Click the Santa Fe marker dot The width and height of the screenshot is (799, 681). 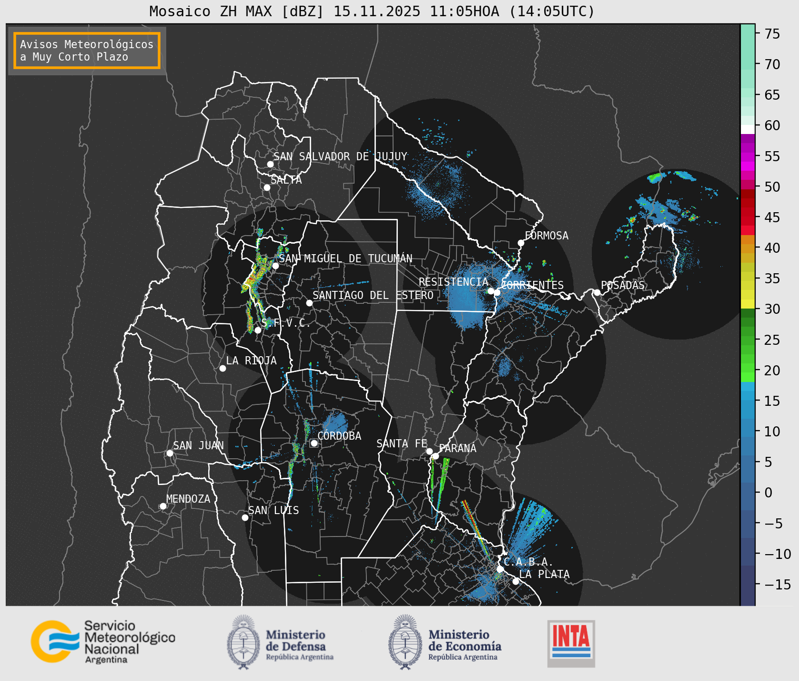click(429, 451)
